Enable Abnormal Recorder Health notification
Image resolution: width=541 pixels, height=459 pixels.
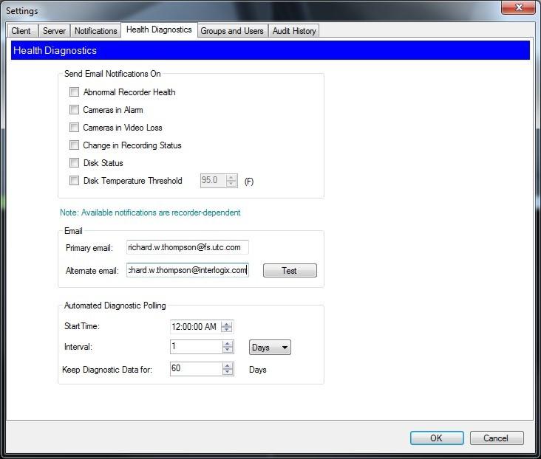click(74, 92)
